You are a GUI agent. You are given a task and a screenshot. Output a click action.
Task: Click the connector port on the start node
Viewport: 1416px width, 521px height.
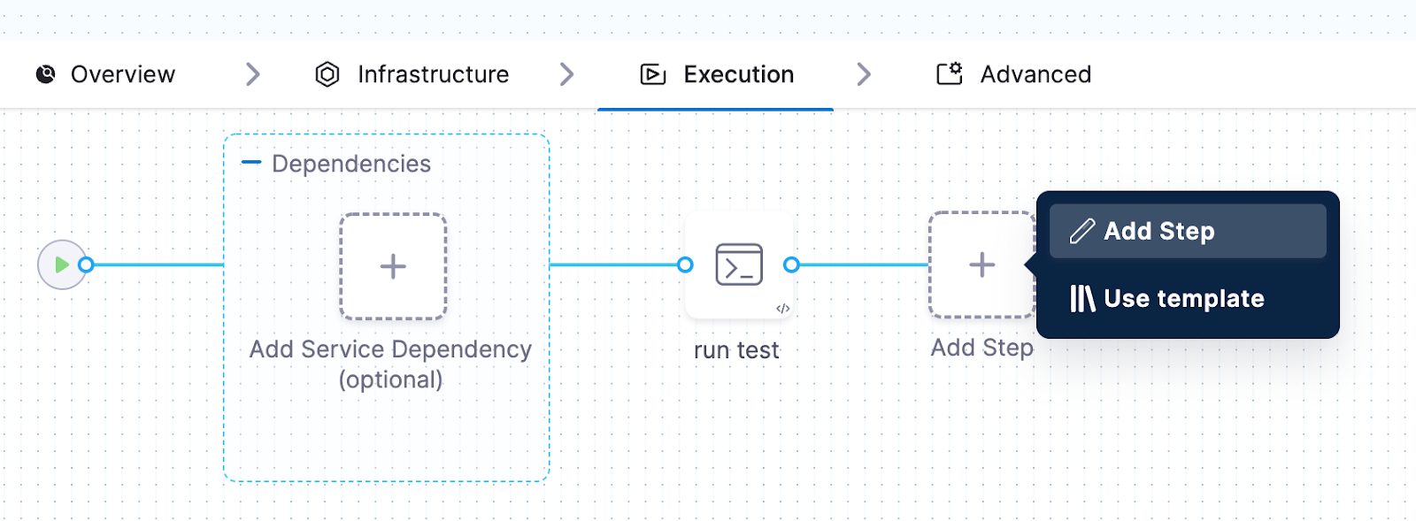click(86, 264)
